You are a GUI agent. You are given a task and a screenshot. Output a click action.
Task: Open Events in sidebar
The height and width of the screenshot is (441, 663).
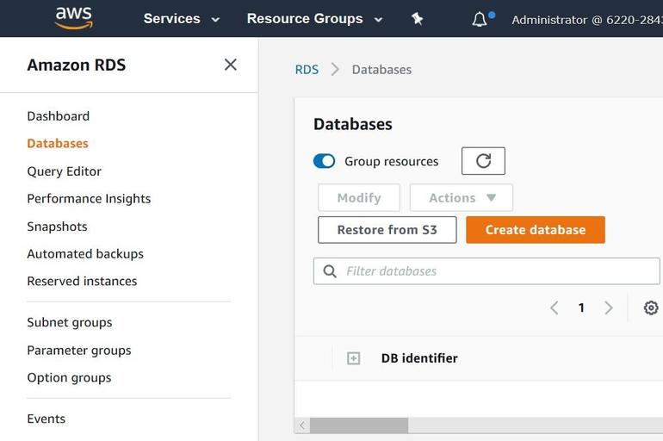click(x=46, y=419)
